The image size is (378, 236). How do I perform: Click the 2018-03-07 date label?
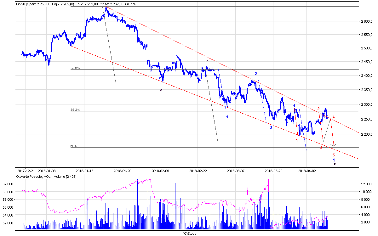click(x=235, y=171)
